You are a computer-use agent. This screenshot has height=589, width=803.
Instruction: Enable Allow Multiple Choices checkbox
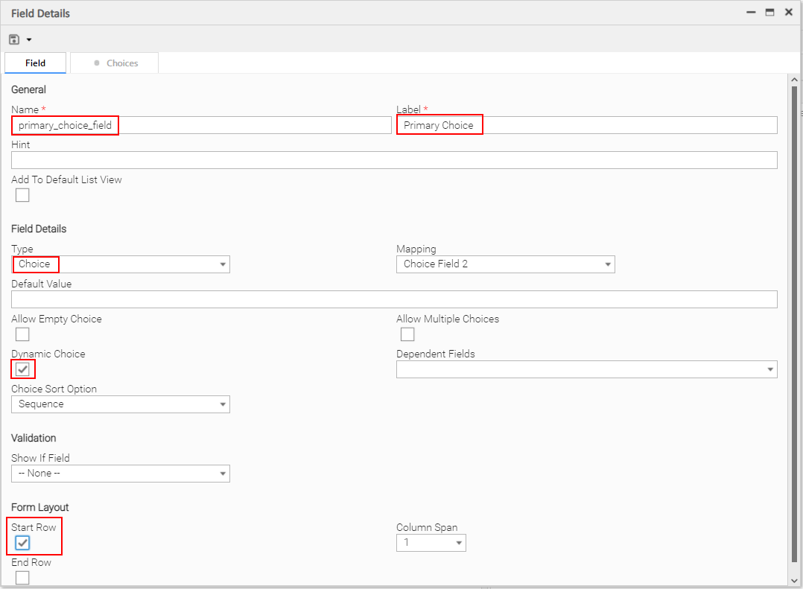click(407, 334)
